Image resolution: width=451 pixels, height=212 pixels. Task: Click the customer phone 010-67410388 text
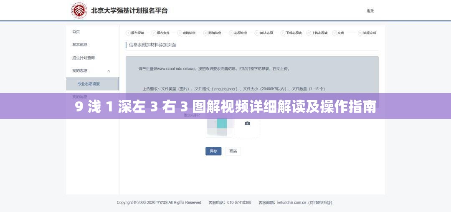click(230, 202)
